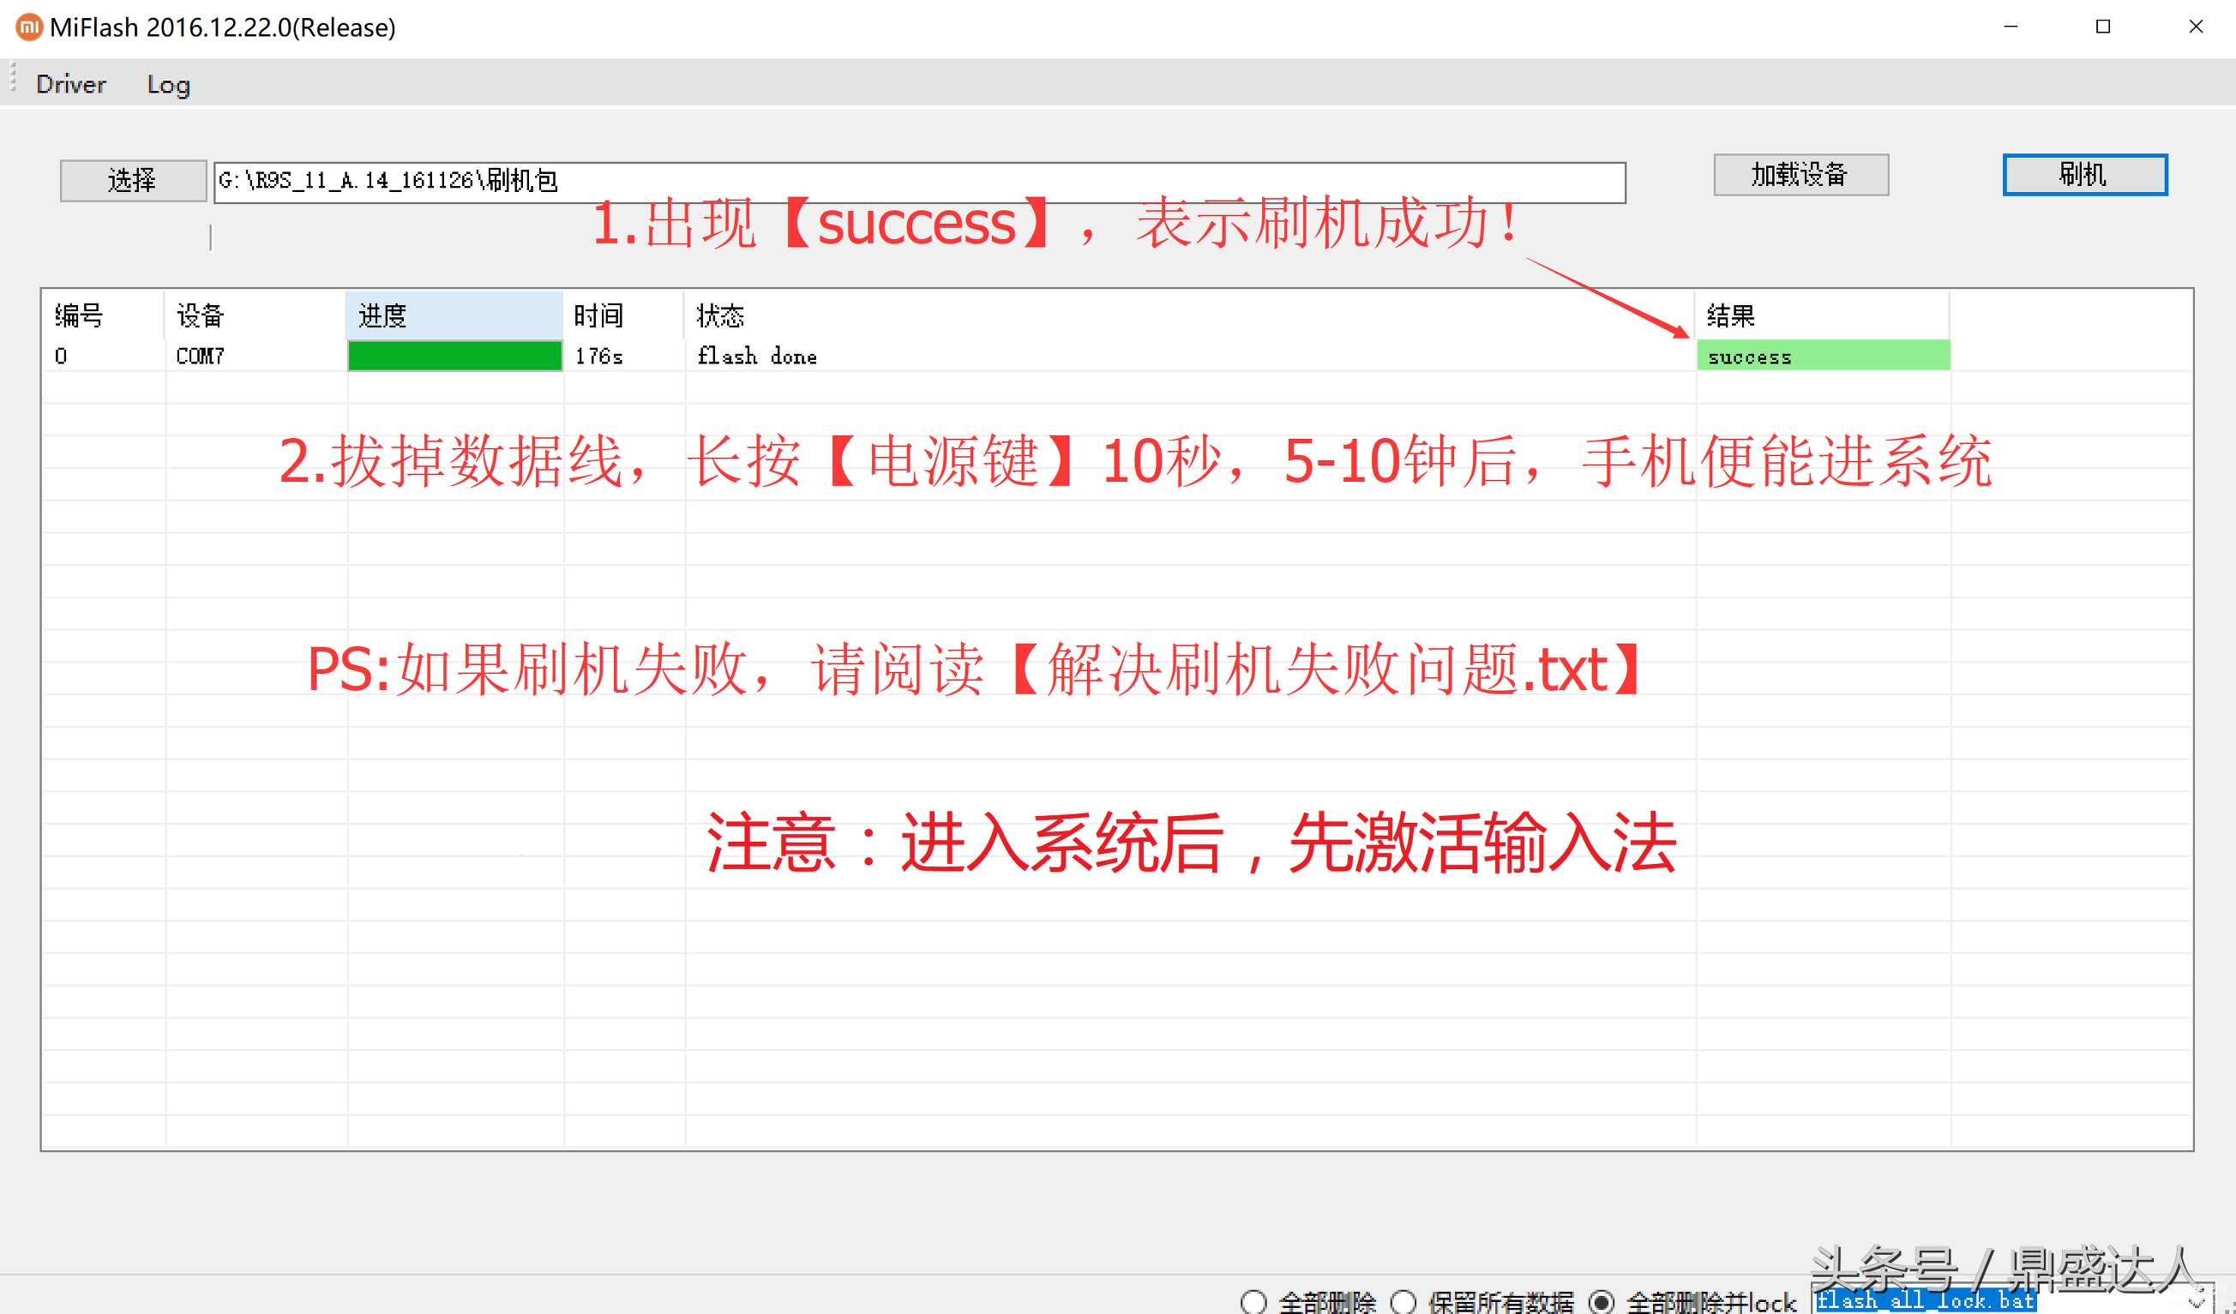Click the 状态 column header
Viewport: 2236px width, 1314px height.
(x=1190, y=315)
